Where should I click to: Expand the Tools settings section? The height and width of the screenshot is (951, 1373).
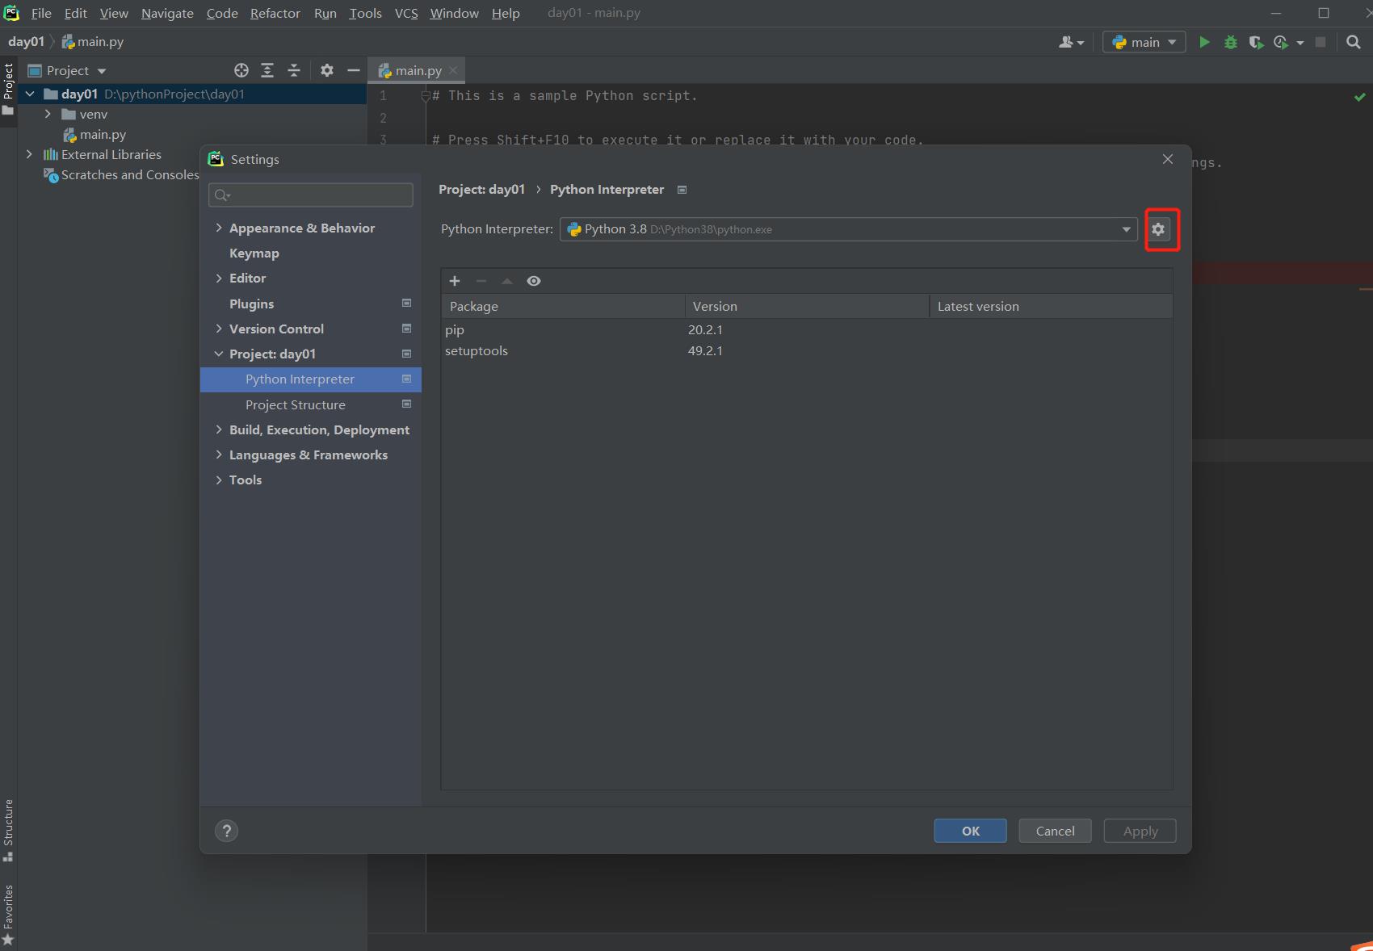[219, 480]
